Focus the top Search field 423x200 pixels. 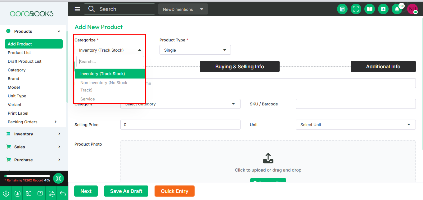(x=119, y=9)
